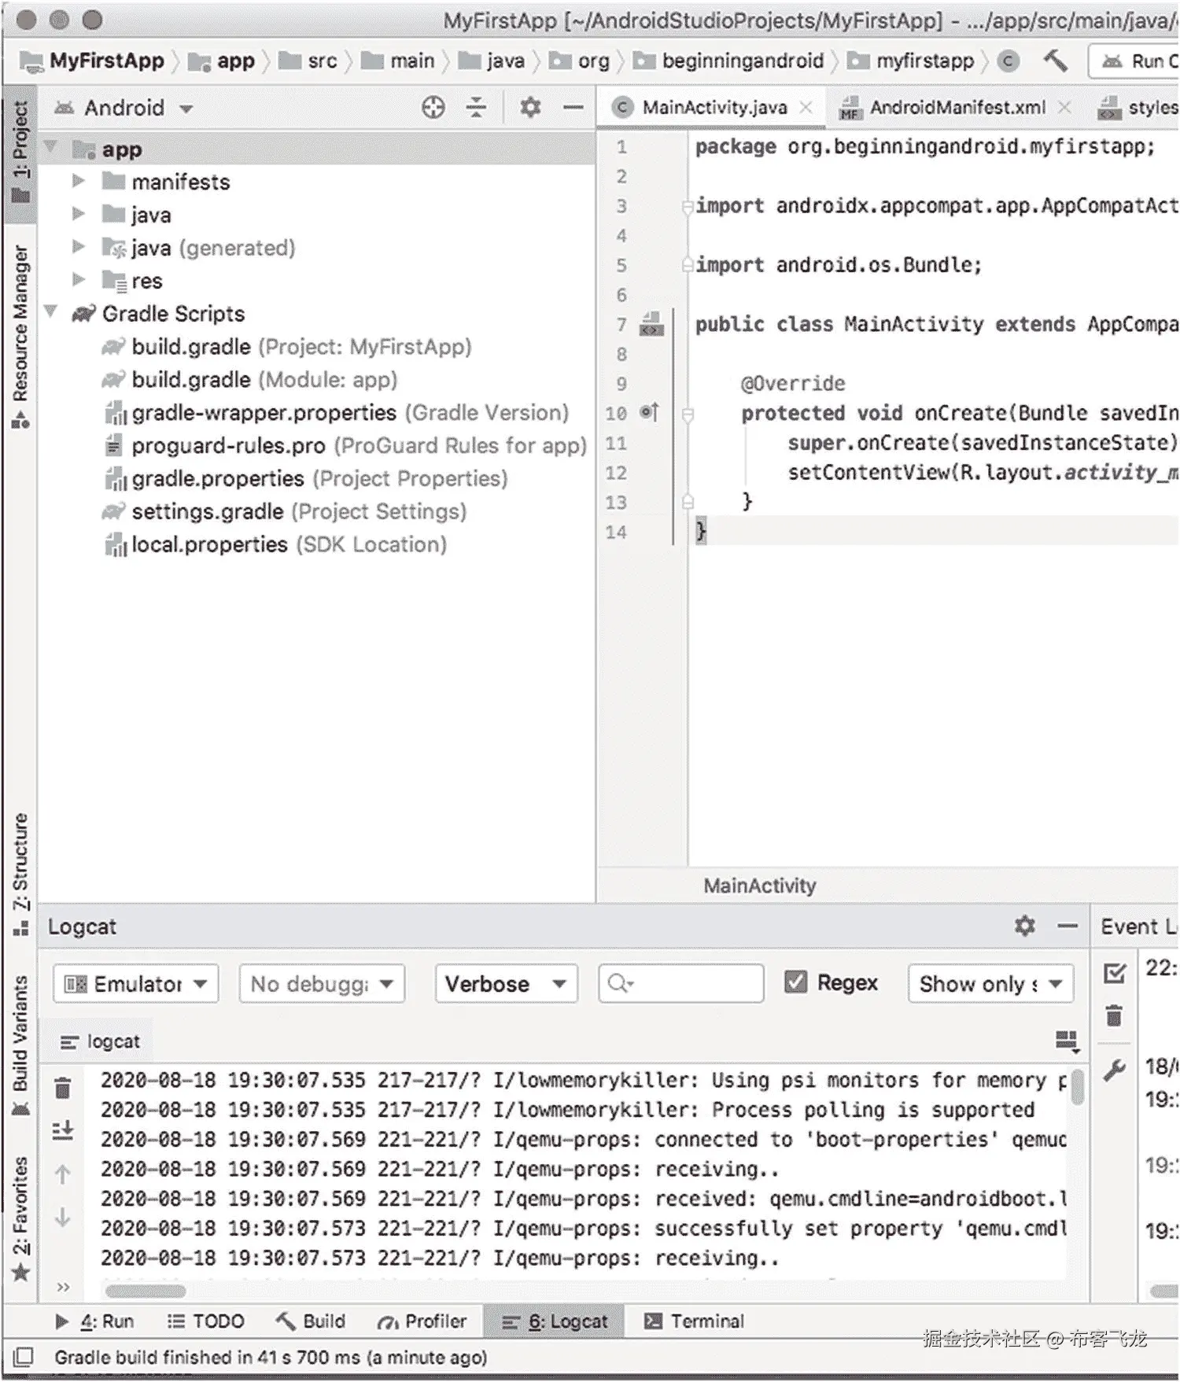This screenshot has width=1180, height=1382.
Task: Click Event Log wrench settings icon
Action: point(1114,1070)
